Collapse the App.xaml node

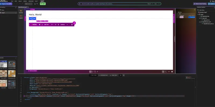tap(199, 18)
